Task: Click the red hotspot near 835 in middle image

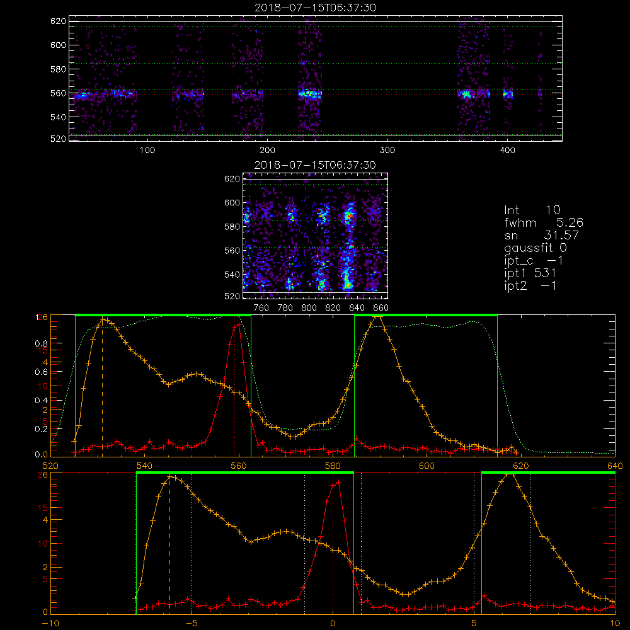Action: click(349, 217)
